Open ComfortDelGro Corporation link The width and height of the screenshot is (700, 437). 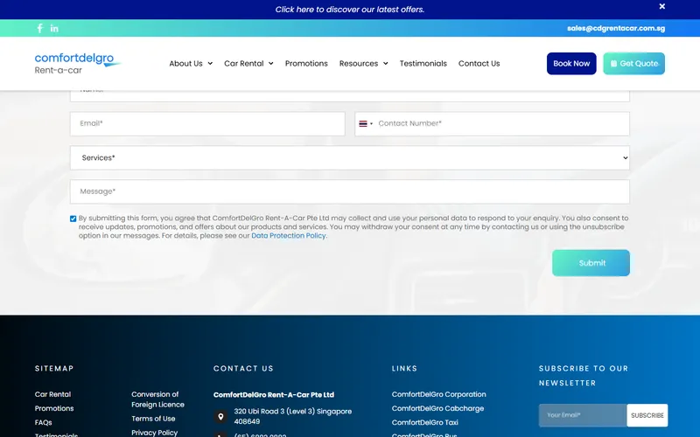439,394
